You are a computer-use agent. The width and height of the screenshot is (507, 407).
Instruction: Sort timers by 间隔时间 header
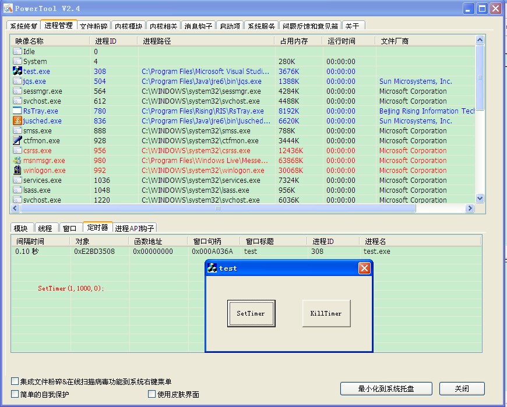tap(40, 241)
